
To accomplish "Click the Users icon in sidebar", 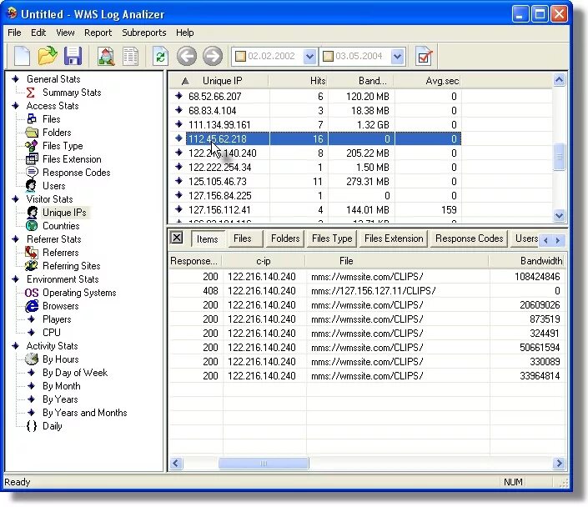I will tap(31, 186).
